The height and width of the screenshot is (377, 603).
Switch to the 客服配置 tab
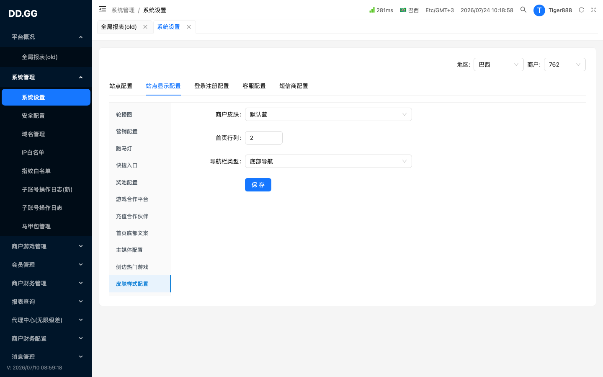tap(254, 86)
